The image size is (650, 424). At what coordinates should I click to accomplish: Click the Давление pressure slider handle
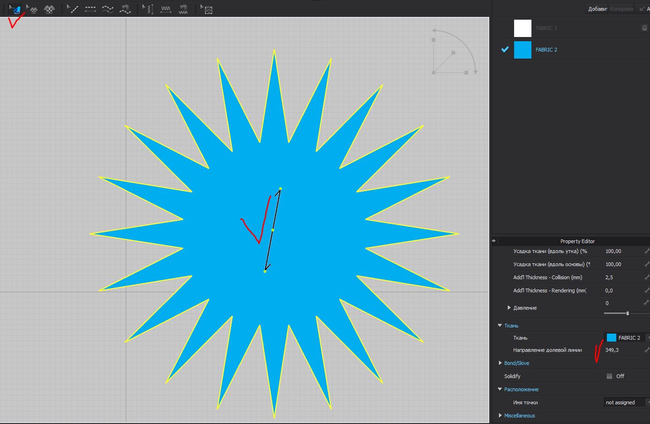(628, 313)
